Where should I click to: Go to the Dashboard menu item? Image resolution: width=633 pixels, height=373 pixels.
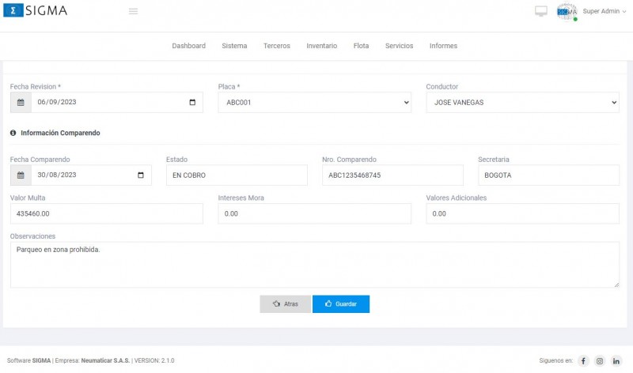pos(188,46)
